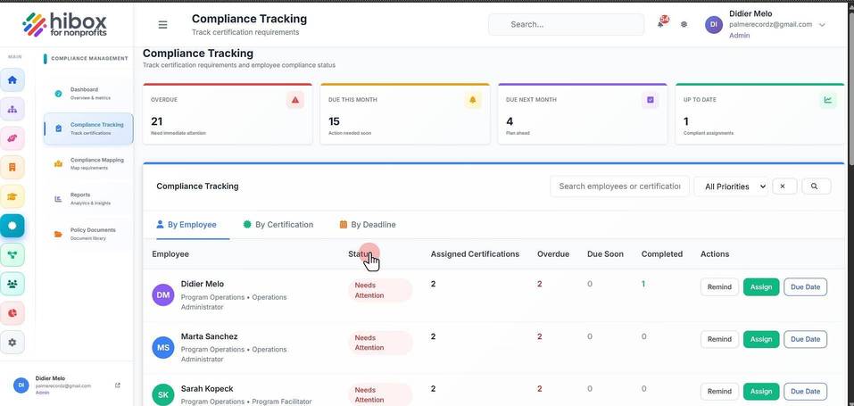The width and height of the screenshot is (854, 406).
Task: Click Remind for Marta Sanchez
Action: coord(719,339)
